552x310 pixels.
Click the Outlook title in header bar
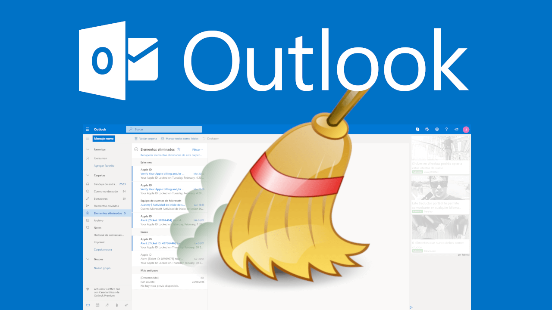tap(100, 129)
